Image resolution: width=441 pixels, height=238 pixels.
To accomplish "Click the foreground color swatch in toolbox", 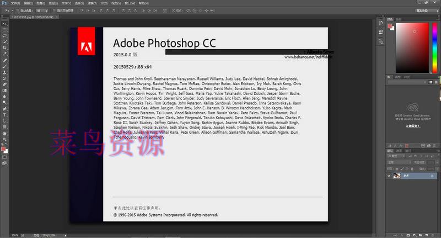I will pos(3,149).
